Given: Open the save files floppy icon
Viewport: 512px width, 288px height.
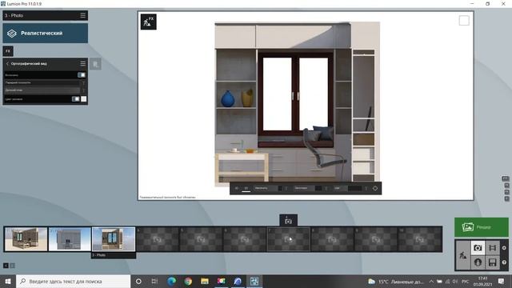Looking at the screenshot, I should click(493, 262).
